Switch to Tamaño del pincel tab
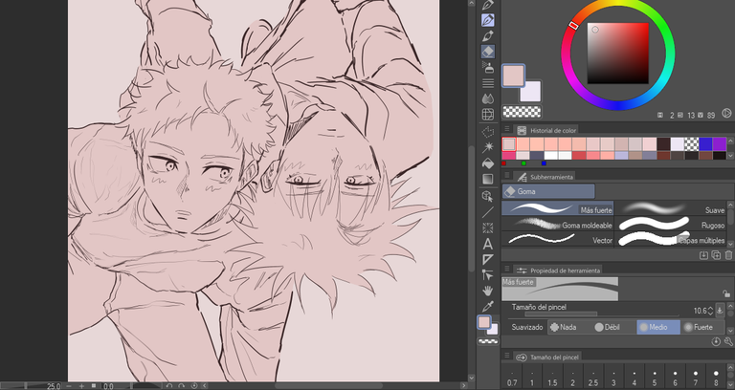This screenshot has width=735, height=390. coord(547,357)
